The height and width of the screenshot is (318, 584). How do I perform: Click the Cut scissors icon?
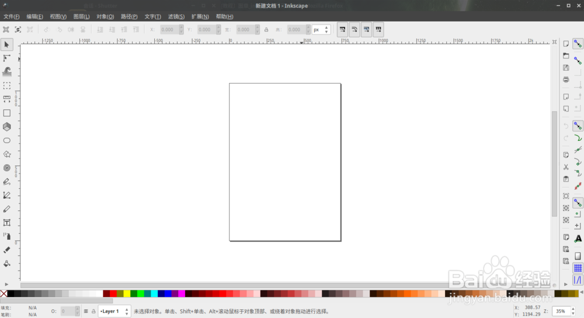(566, 167)
